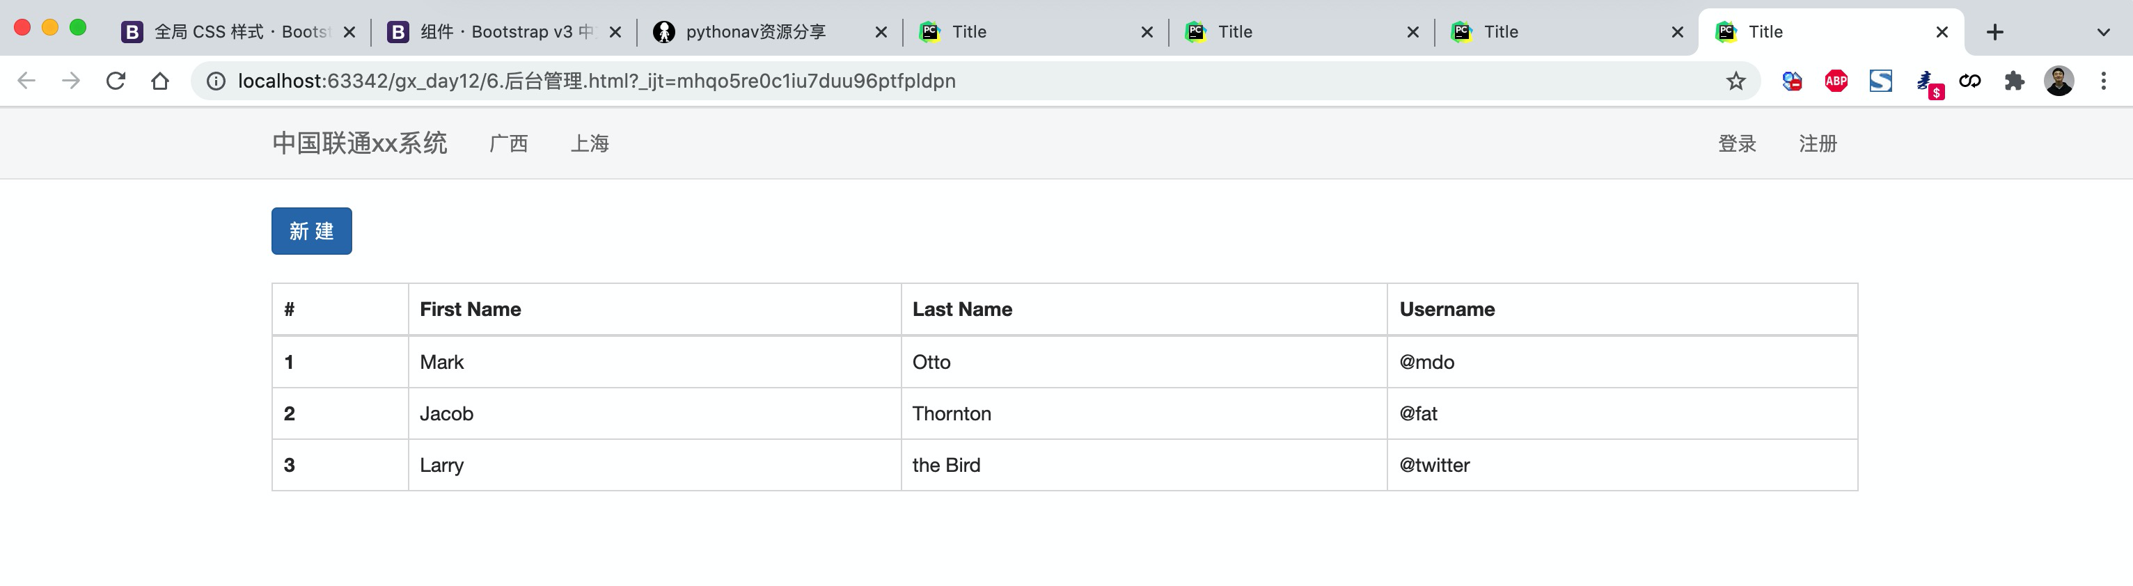Open the user profile avatar

click(x=2059, y=80)
